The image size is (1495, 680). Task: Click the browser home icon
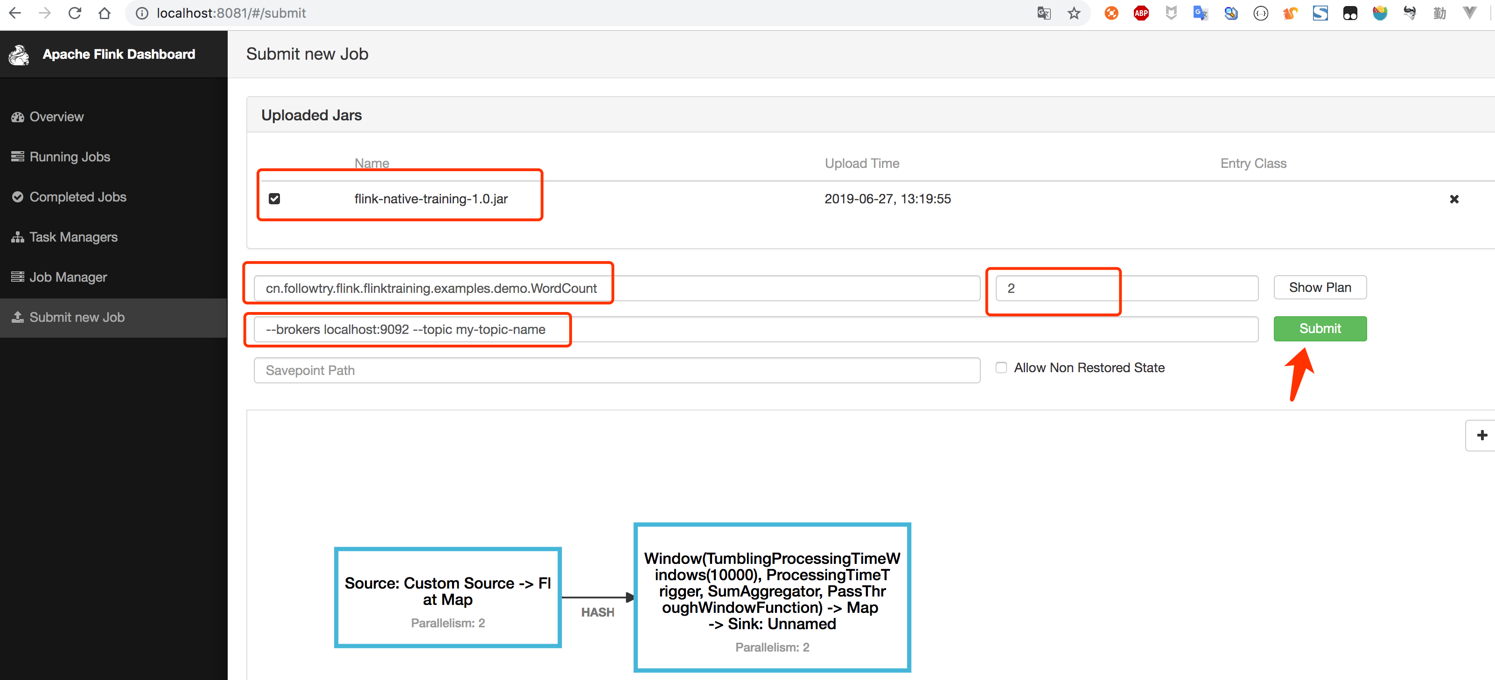click(x=105, y=13)
